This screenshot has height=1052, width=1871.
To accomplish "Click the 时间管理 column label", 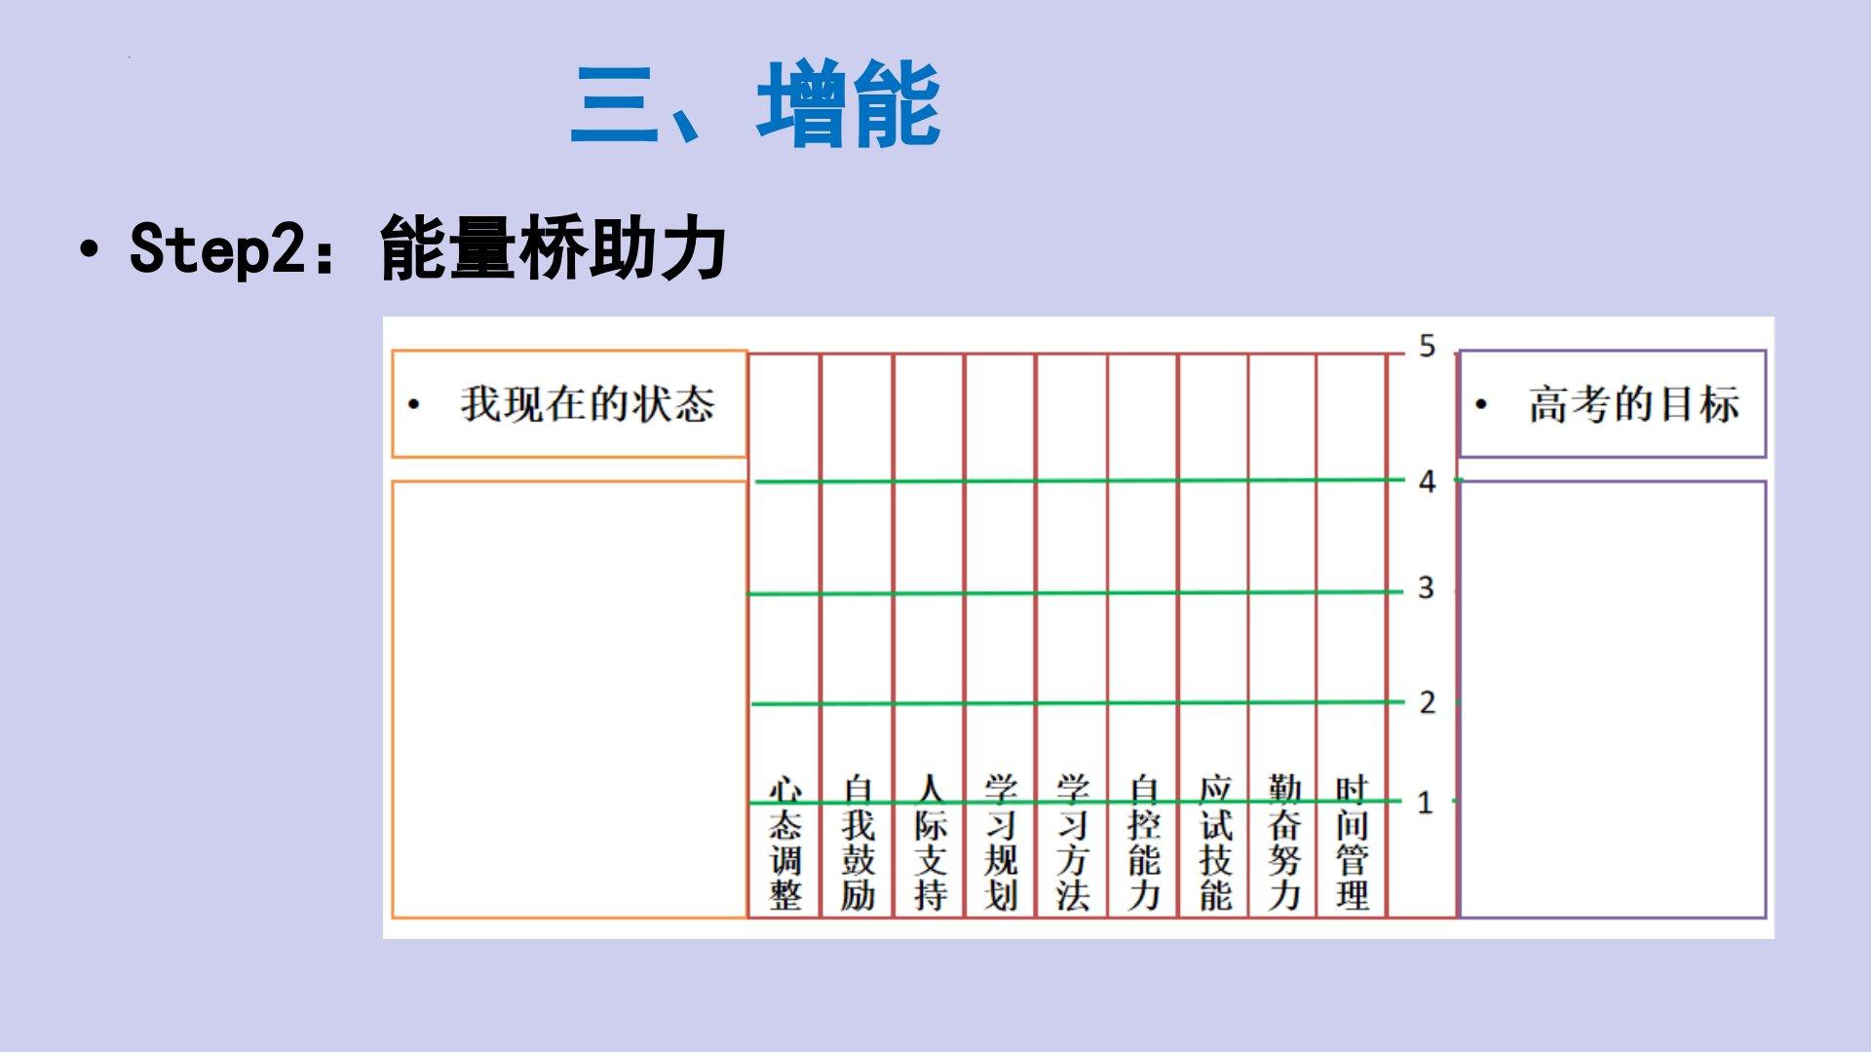I will 1353,845.
